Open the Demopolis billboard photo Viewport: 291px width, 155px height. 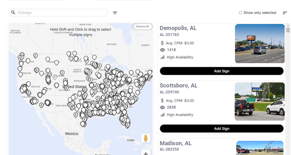tap(260, 44)
